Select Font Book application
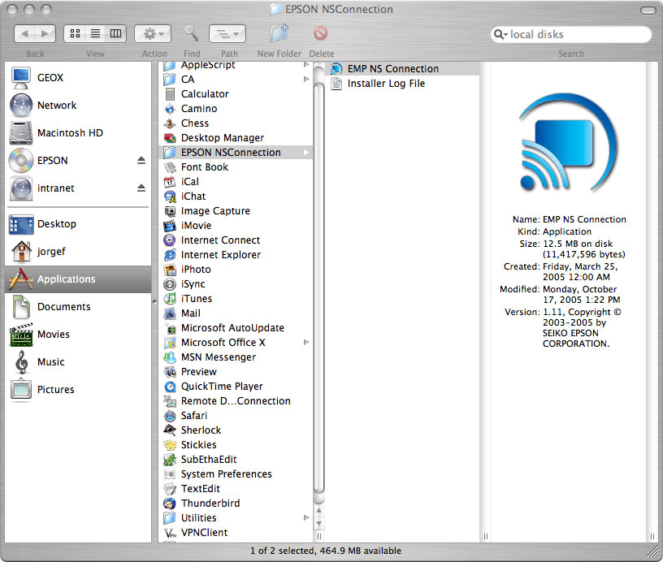This screenshot has width=663, height=562. click(x=236, y=167)
